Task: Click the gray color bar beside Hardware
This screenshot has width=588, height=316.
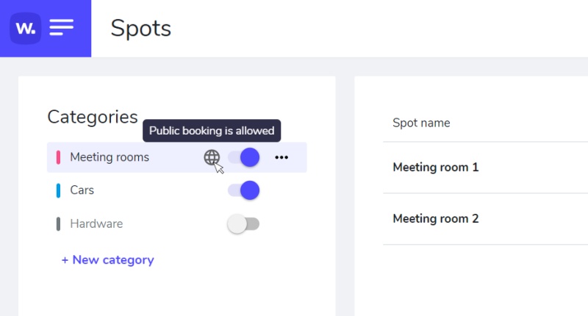Action: 58,223
